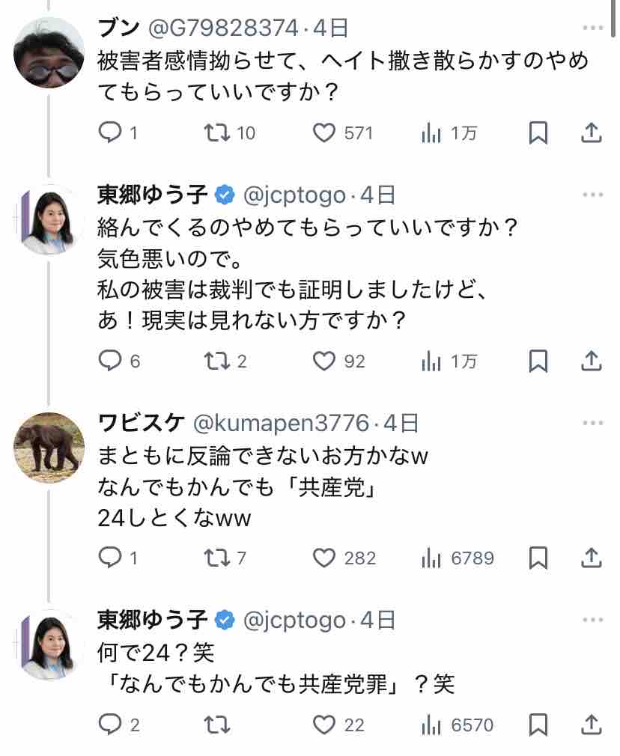
Task: Bookmark ブン's tweet
Action: click(538, 133)
